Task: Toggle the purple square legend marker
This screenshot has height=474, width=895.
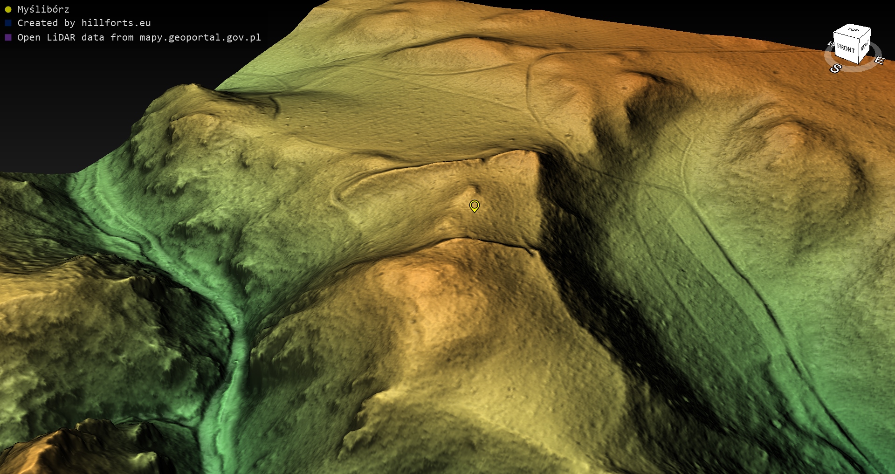Action: (8, 37)
